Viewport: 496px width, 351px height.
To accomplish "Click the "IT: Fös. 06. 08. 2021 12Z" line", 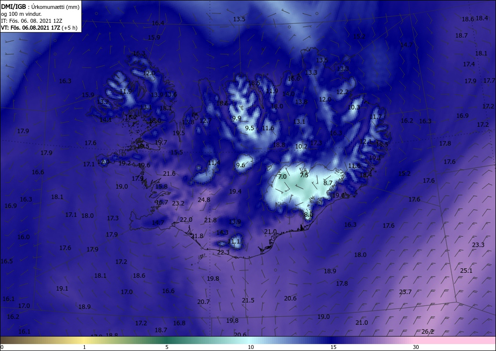I will 32,21.
